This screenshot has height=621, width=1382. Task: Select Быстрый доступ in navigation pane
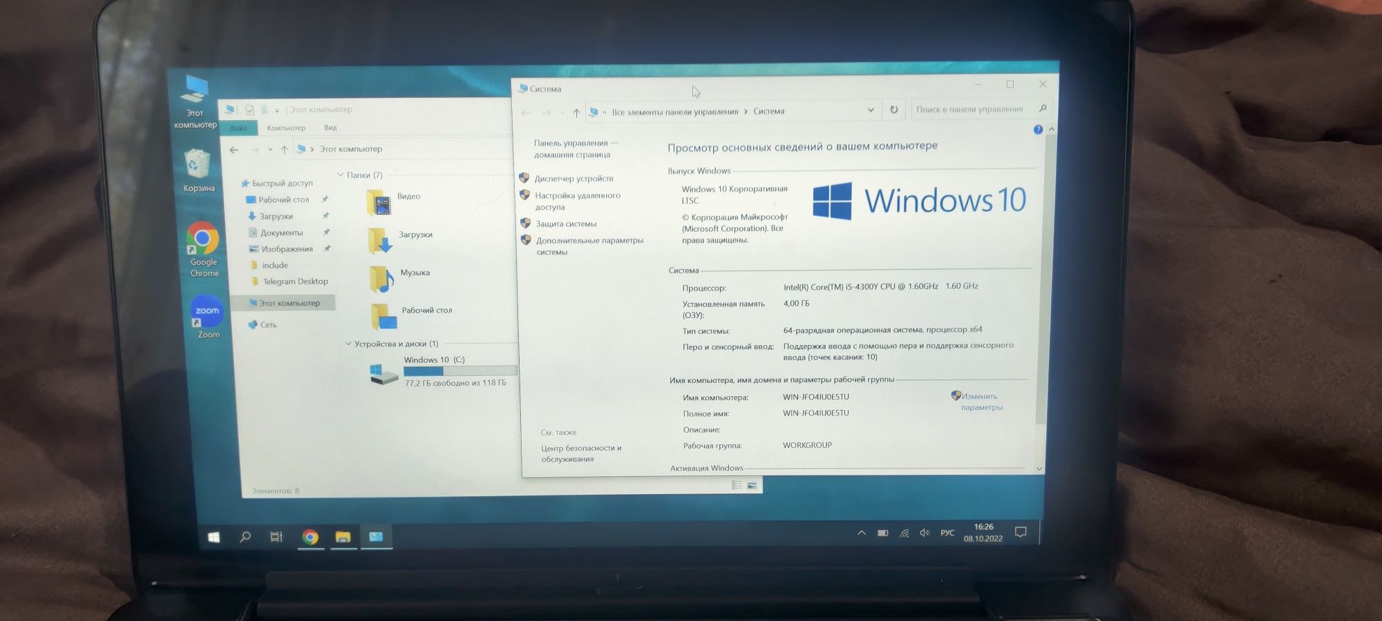pyautogui.click(x=276, y=184)
